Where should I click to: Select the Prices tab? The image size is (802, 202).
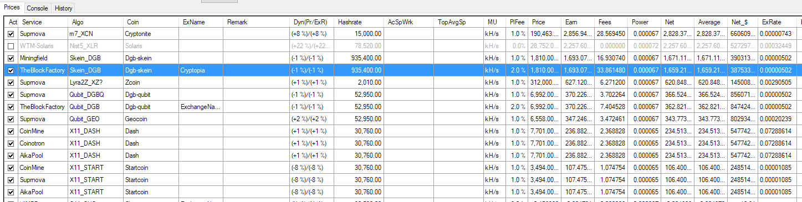(x=12, y=8)
